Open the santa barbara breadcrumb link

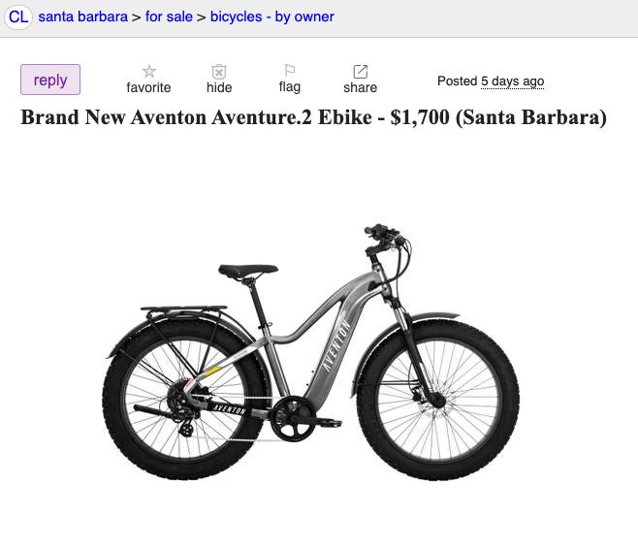coord(83,16)
